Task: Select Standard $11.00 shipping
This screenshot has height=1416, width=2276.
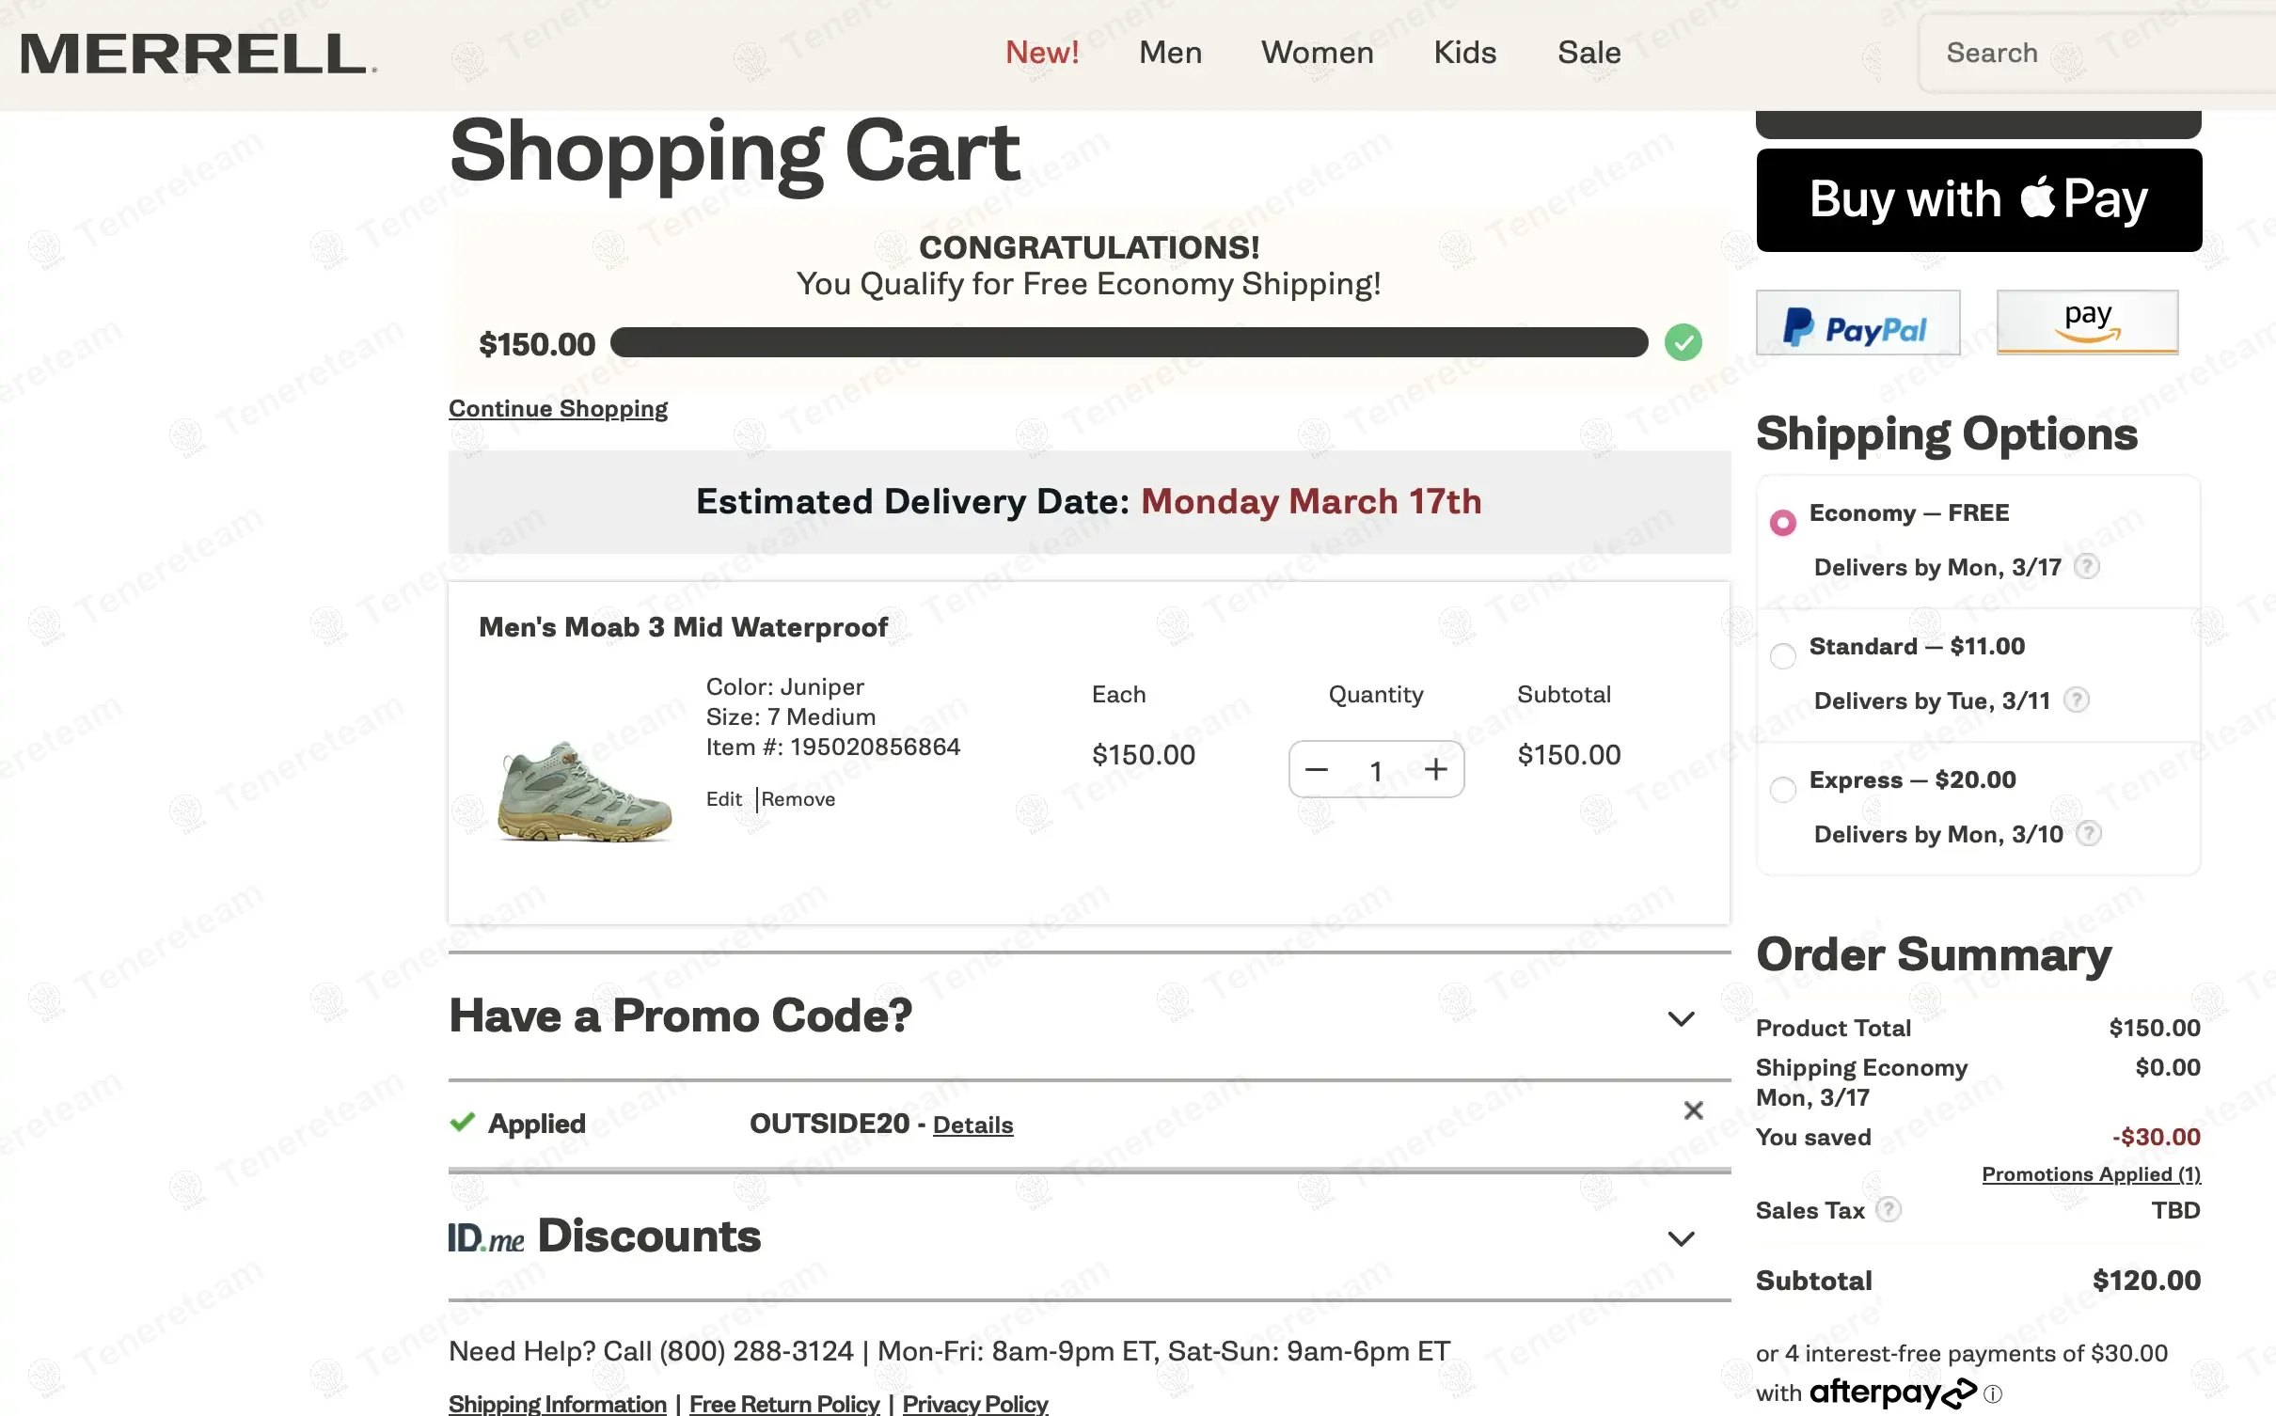Action: (1782, 656)
